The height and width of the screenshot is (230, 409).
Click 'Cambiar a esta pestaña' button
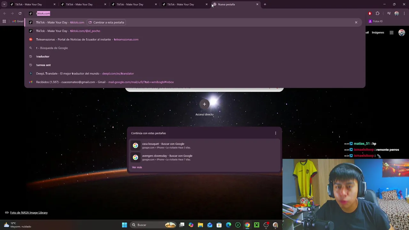[106, 22]
